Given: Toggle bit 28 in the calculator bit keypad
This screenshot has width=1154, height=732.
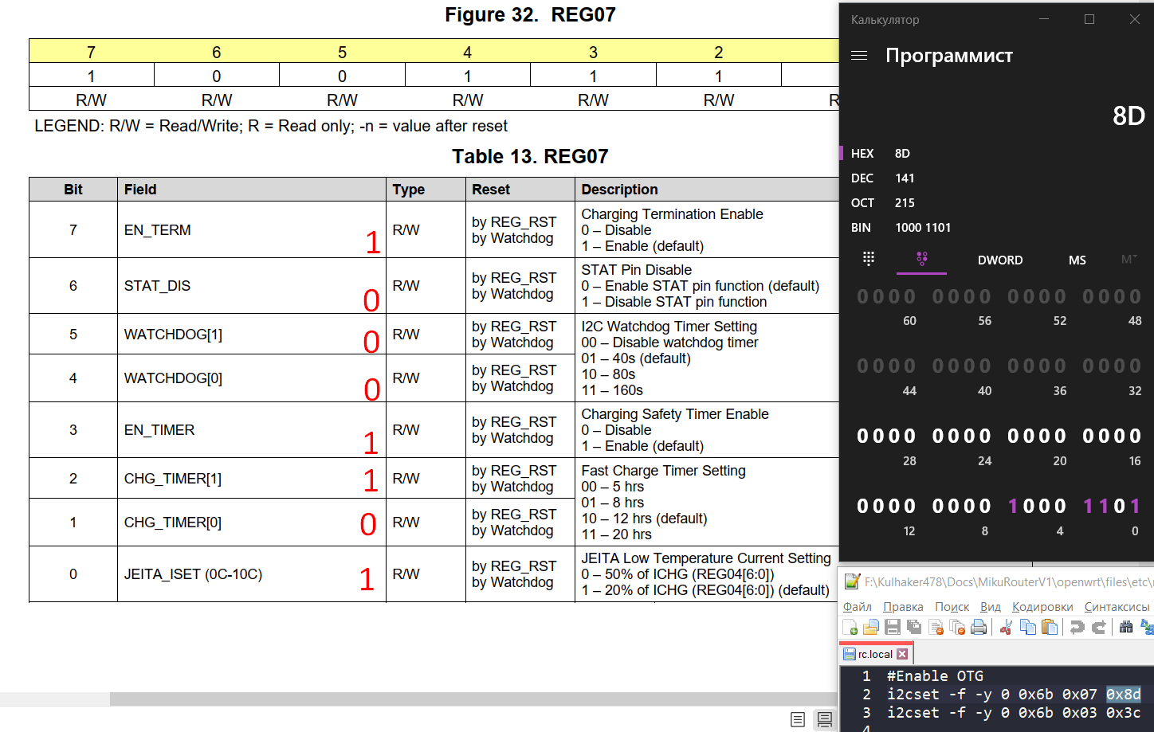Looking at the screenshot, I should point(910,436).
